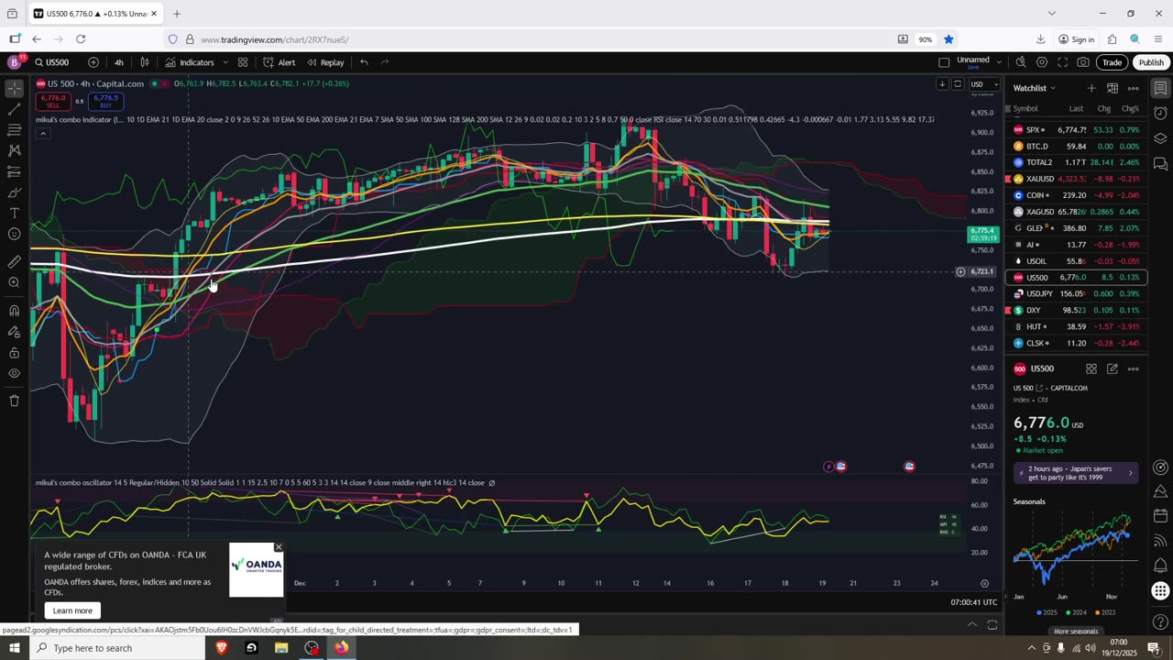Select the zoom in tool
The height and width of the screenshot is (660, 1173).
point(14,282)
